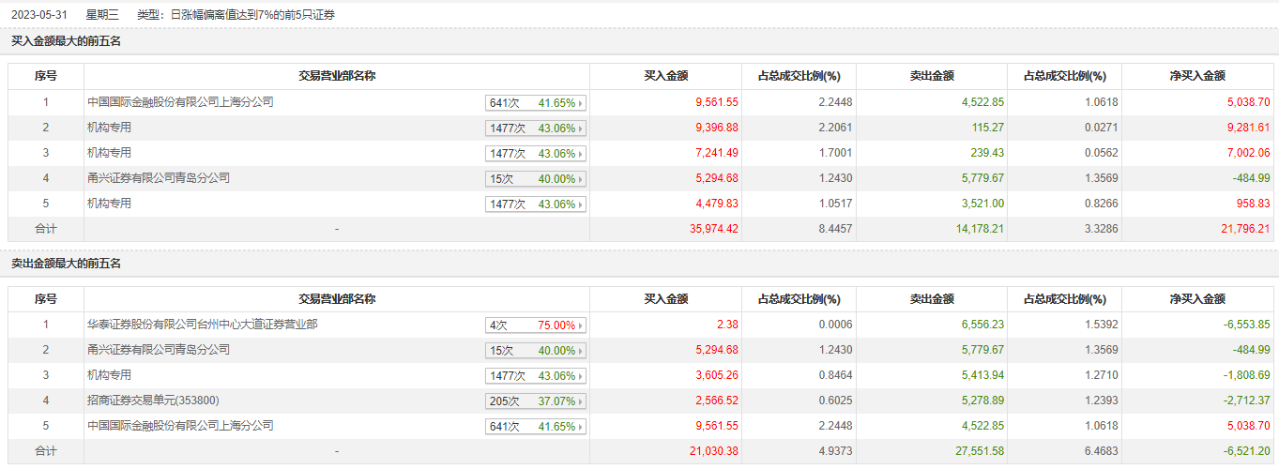The image size is (1279, 469).
Task: Click 净买入金额 column header in sell table
Action: point(1197,299)
